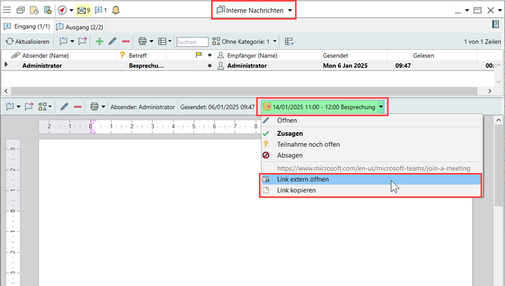Click the help question mark icon
This screenshot has height=286, width=505.
[x=495, y=25]
